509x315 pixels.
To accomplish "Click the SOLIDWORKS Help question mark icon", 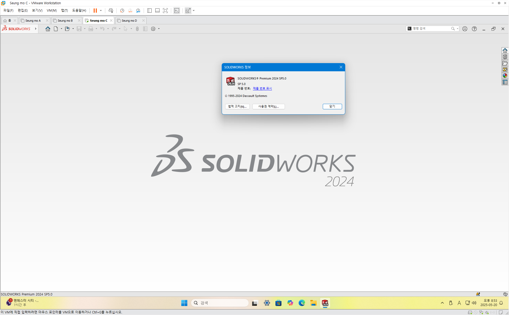I will [474, 29].
